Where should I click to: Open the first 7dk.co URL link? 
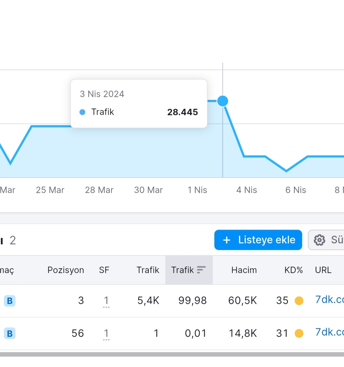point(329,300)
